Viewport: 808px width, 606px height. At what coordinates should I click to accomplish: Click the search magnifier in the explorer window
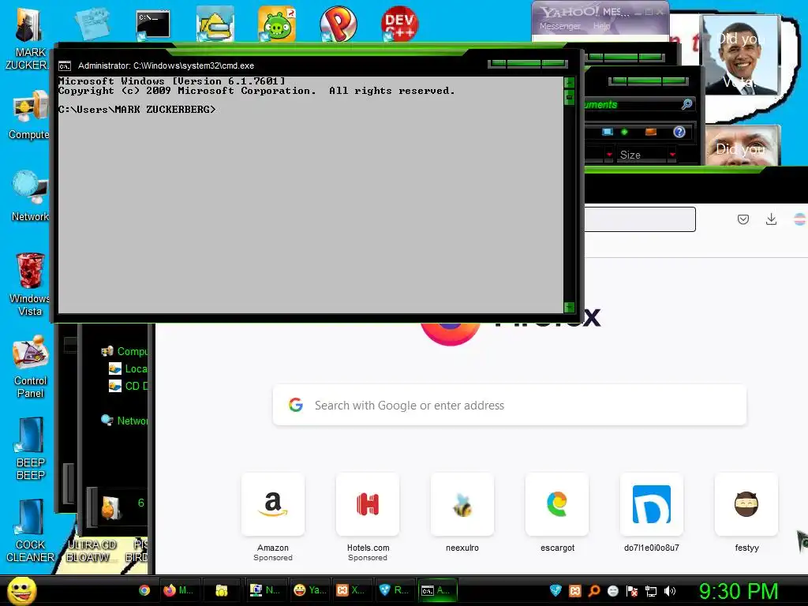tap(687, 104)
